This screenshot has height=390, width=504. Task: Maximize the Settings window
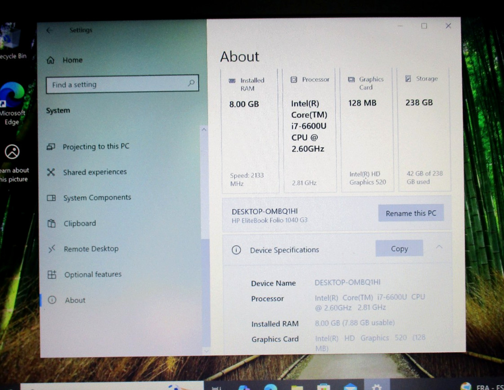424,26
